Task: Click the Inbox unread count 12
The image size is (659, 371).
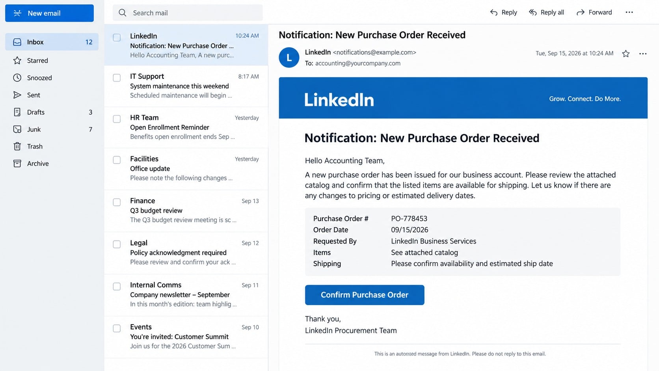Action: click(x=89, y=42)
